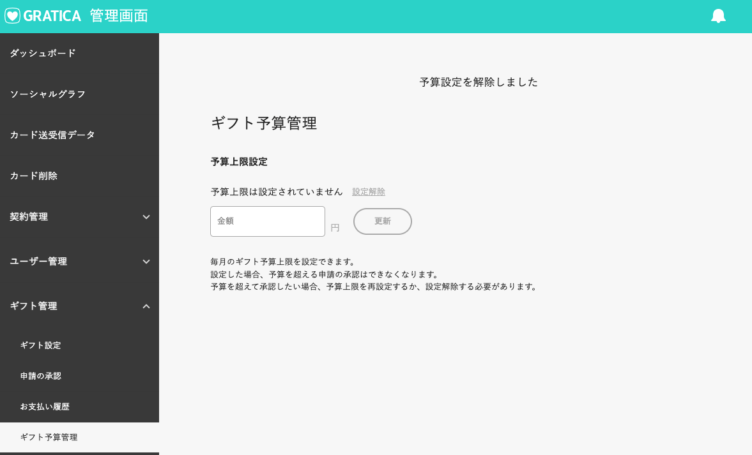Click the 管理画面 header title
The height and width of the screenshot is (455, 752).
click(x=119, y=16)
